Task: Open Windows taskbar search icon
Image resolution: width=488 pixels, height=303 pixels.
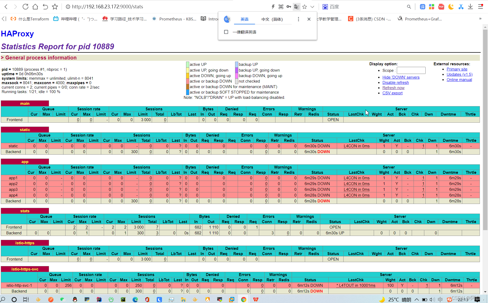Action: pos(3,299)
